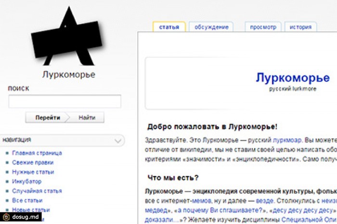Viewport: 337px width, 224px height.
Task: Follow the мемов link
Action: click(x=201, y=201)
